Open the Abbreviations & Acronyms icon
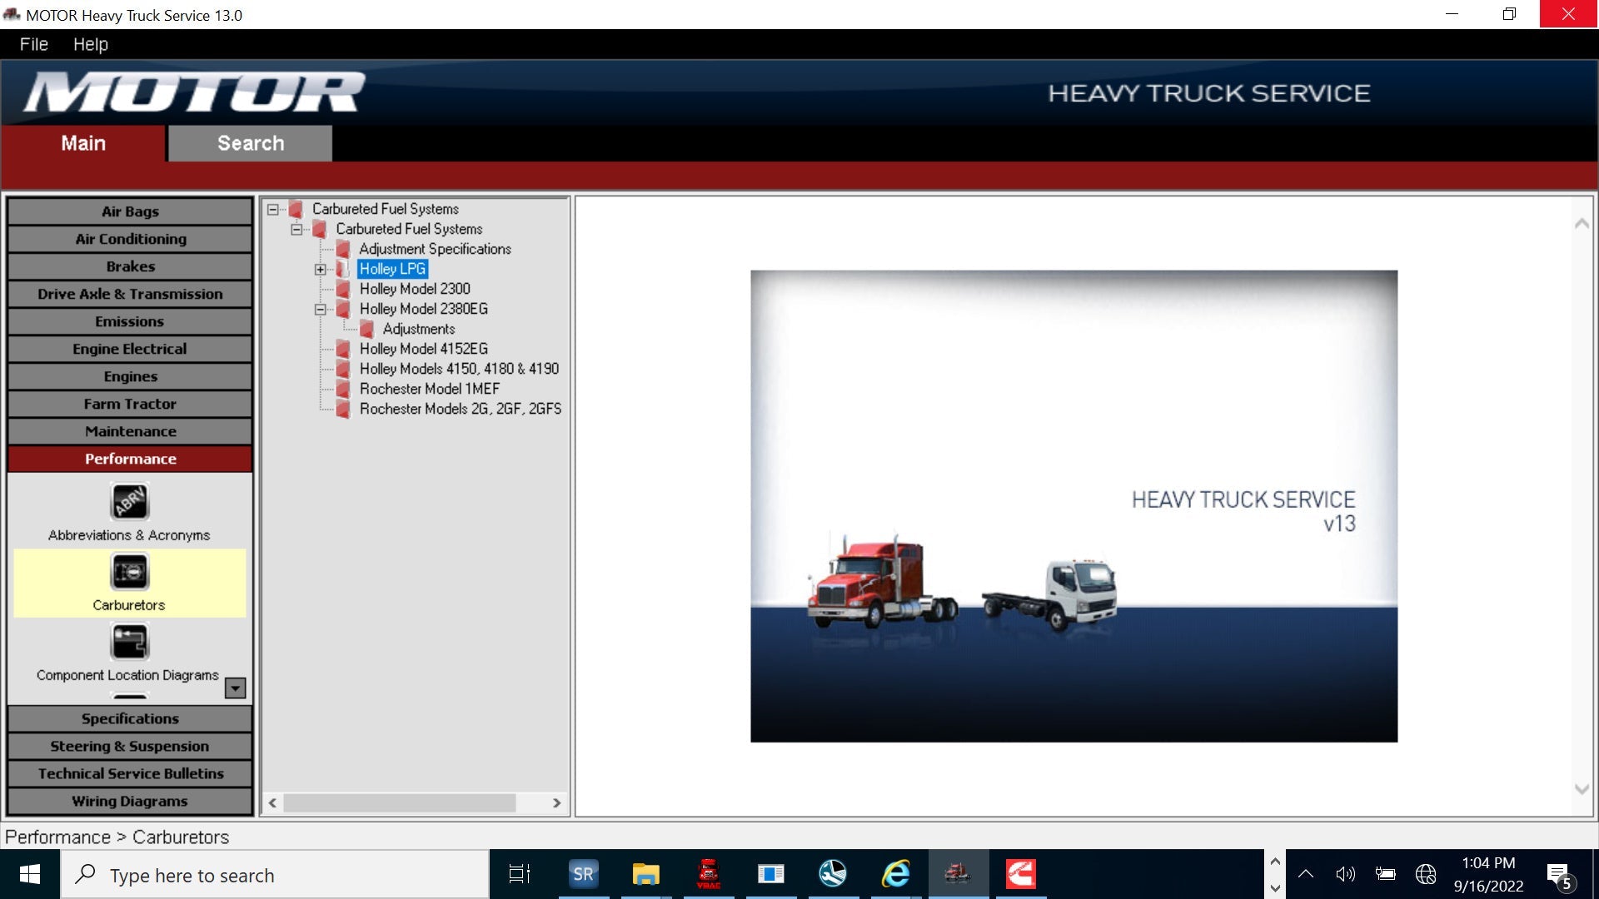The image size is (1599, 899). click(x=129, y=502)
